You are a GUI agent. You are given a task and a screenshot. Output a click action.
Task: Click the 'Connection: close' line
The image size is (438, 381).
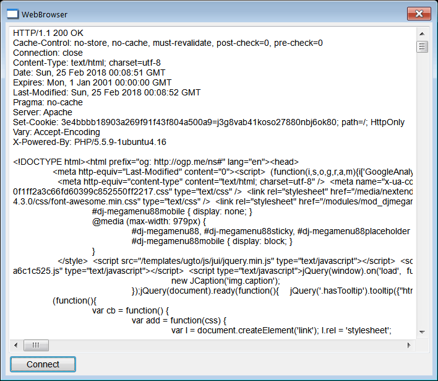(48, 53)
